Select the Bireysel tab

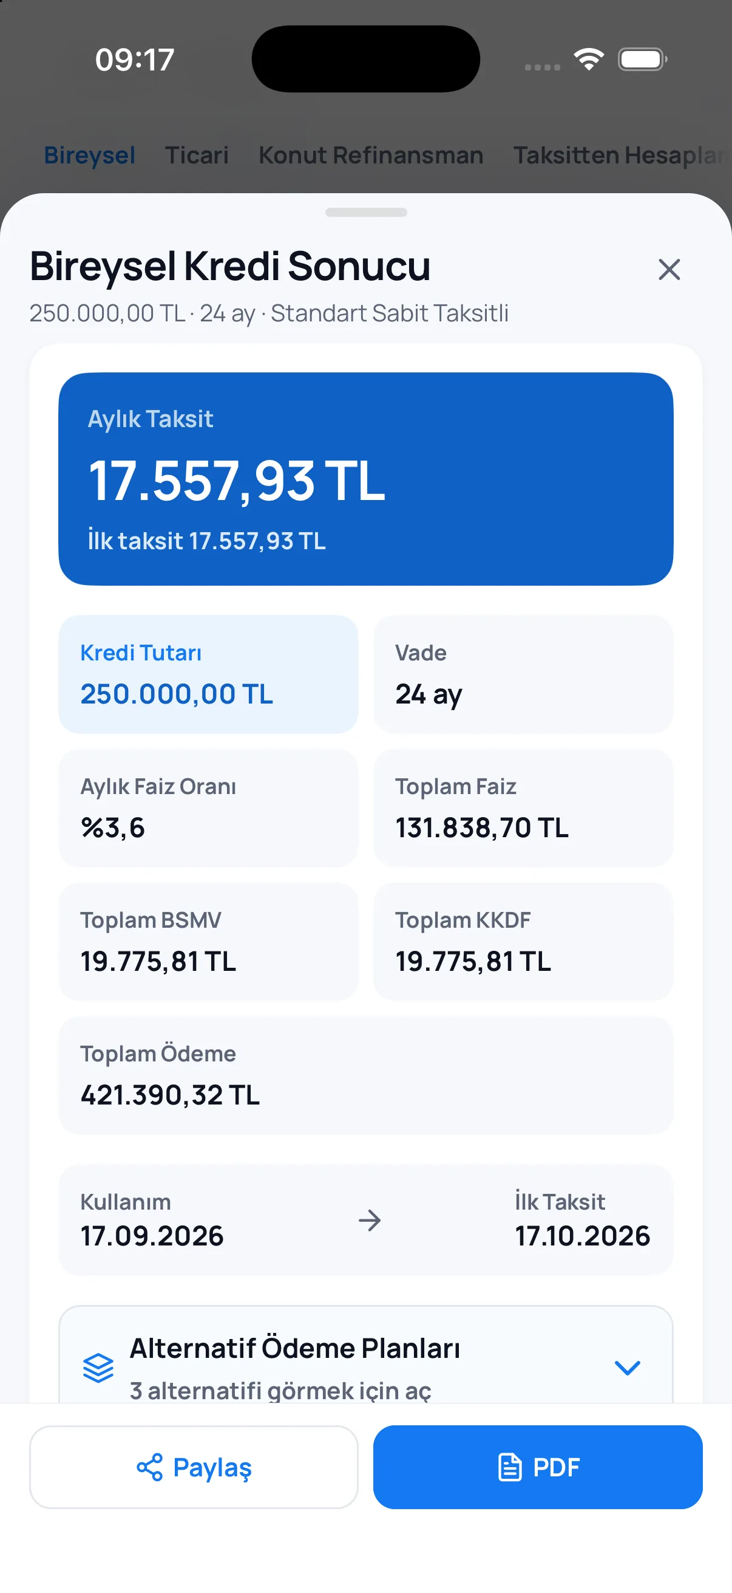click(x=90, y=155)
